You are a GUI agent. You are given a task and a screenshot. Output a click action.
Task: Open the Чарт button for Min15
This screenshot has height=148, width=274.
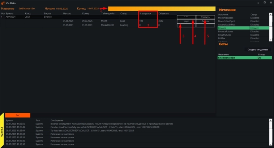186,21
